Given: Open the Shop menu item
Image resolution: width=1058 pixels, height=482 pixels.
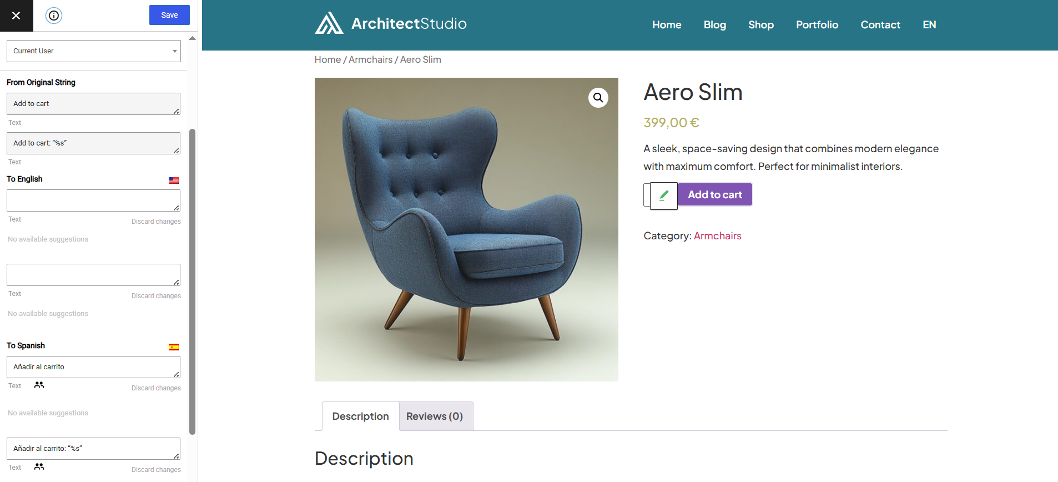Looking at the screenshot, I should coord(760,24).
